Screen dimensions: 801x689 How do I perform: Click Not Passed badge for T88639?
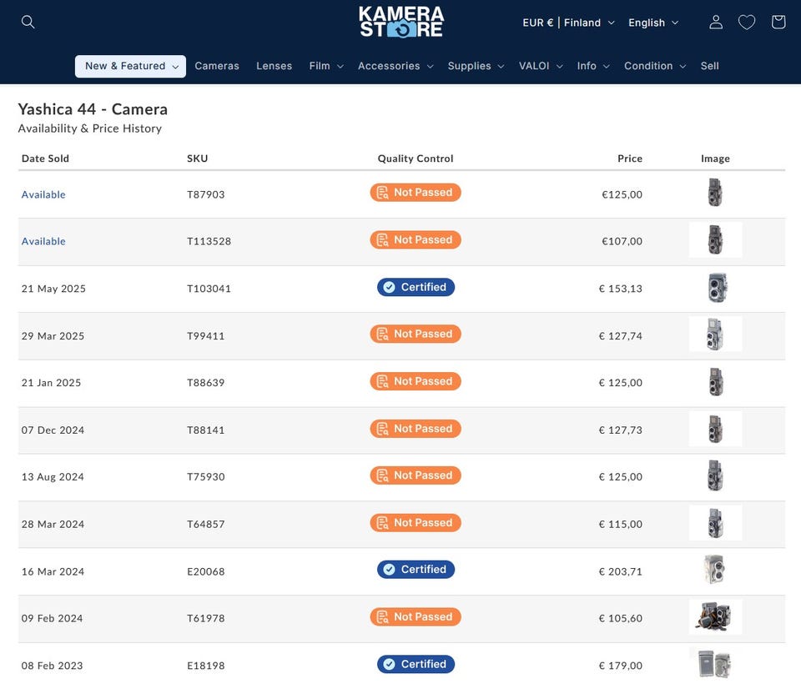click(416, 381)
